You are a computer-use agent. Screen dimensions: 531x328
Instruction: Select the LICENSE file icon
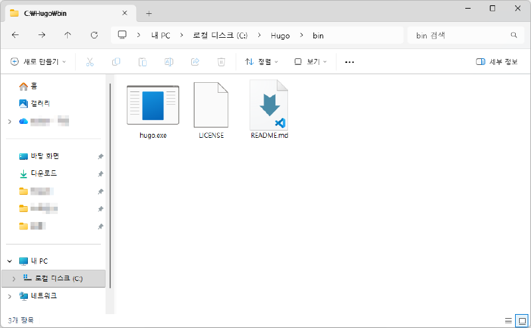[x=211, y=105]
